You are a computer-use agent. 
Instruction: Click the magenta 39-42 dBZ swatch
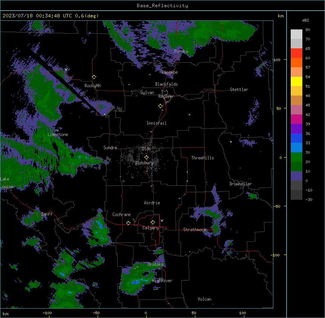point(296,119)
